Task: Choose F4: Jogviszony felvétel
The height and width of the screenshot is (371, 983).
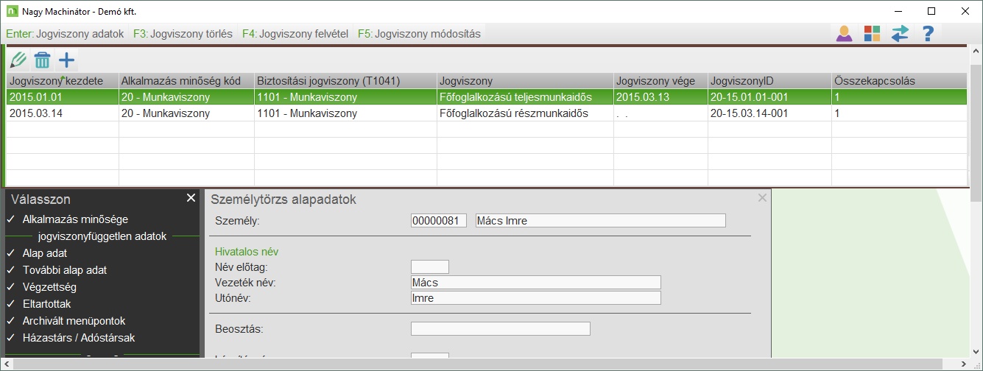Action: click(x=295, y=34)
